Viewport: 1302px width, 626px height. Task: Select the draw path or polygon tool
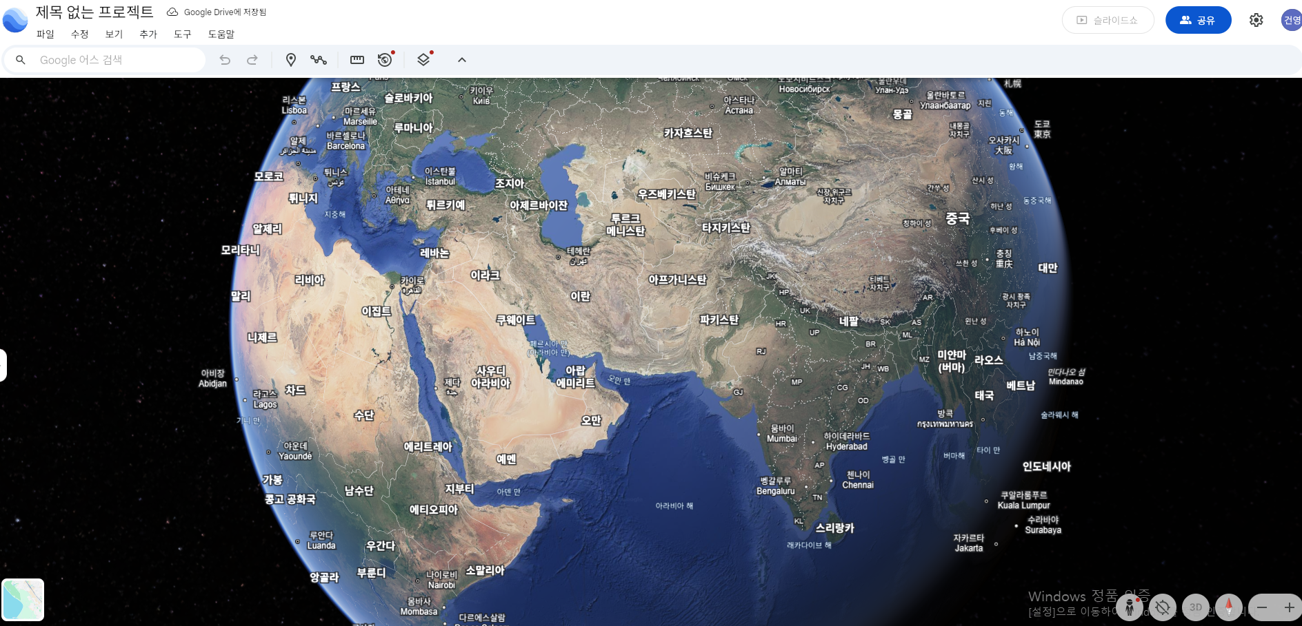(x=319, y=60)
